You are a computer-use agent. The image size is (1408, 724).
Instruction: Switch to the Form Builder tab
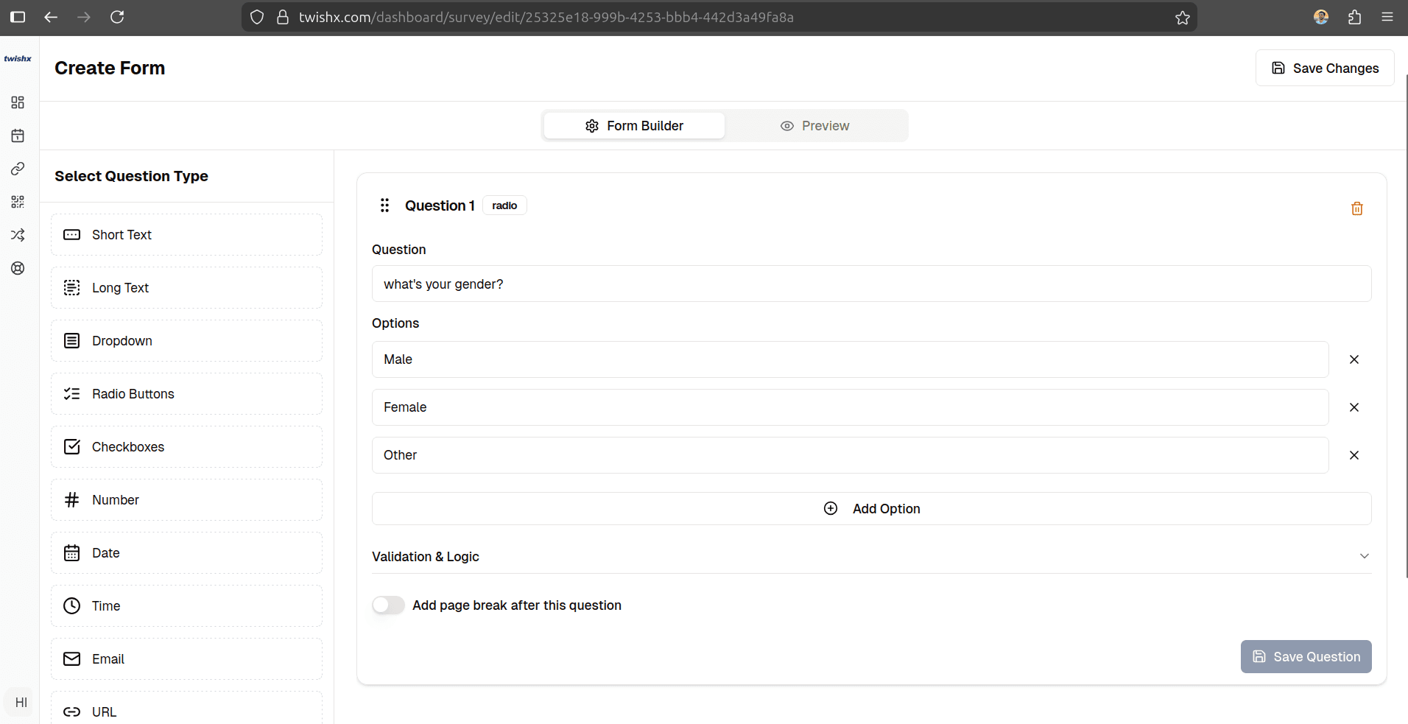tap(634, 126)
